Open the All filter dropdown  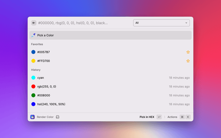click(x=161, y=23)
